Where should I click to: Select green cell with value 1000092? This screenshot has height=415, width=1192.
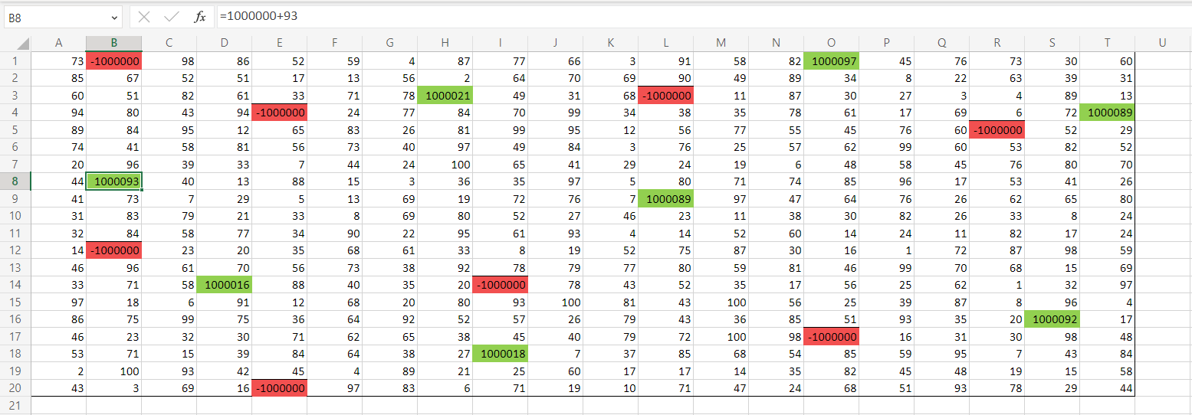(1052, 319)
